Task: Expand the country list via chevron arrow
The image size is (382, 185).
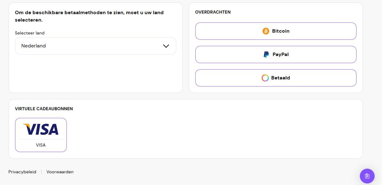Action: click(x=166, y=46)
